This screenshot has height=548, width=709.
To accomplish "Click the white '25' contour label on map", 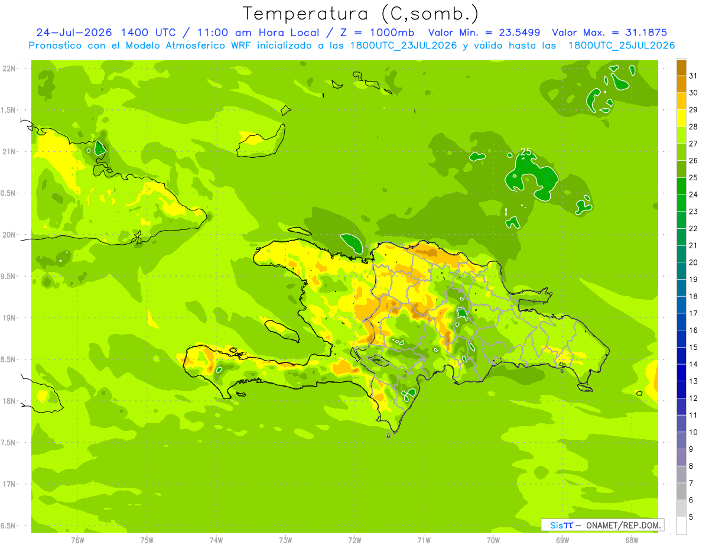I will [526, 152].
